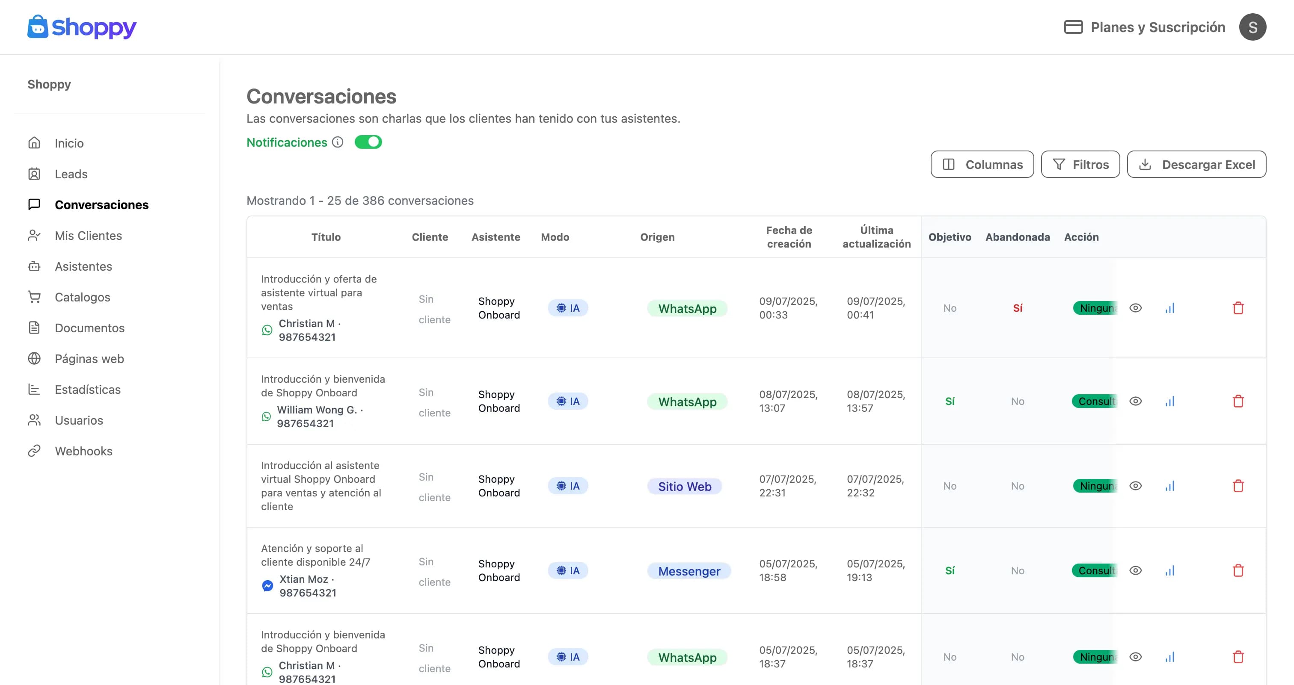The width and height of the screenshot is (1294, 685).
Task: Expand the Filtros filter options
Action: tap(1080, 165)
